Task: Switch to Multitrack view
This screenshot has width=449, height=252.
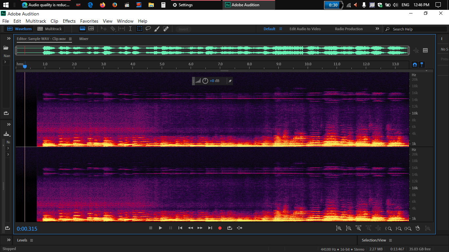Action: tap(50, 29)
